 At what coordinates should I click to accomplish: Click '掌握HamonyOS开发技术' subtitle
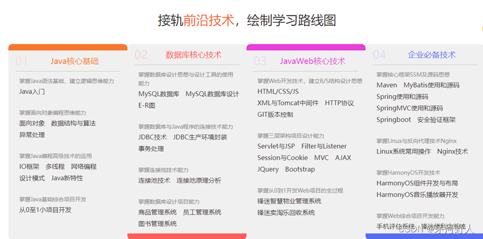pos(408,173)
